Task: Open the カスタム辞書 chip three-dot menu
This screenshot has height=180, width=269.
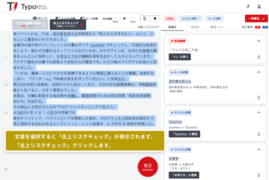Action: tap(199, 18)
